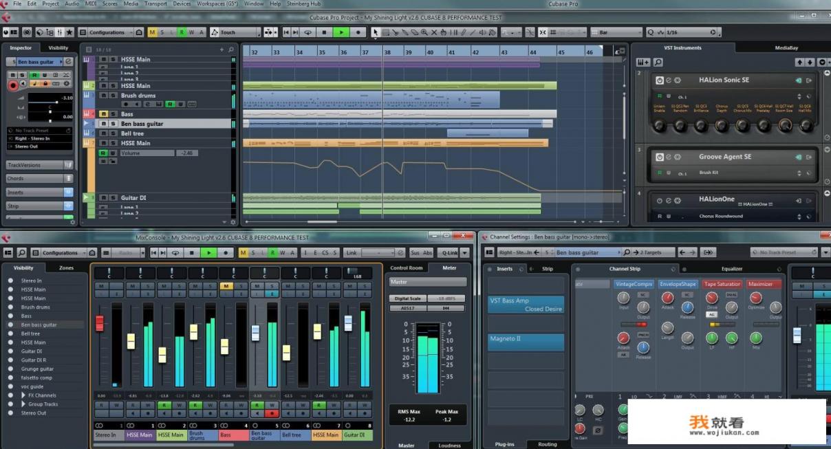
Task: Toggle green global Read automation in project toolbar
Action: [x=182, y=32]
